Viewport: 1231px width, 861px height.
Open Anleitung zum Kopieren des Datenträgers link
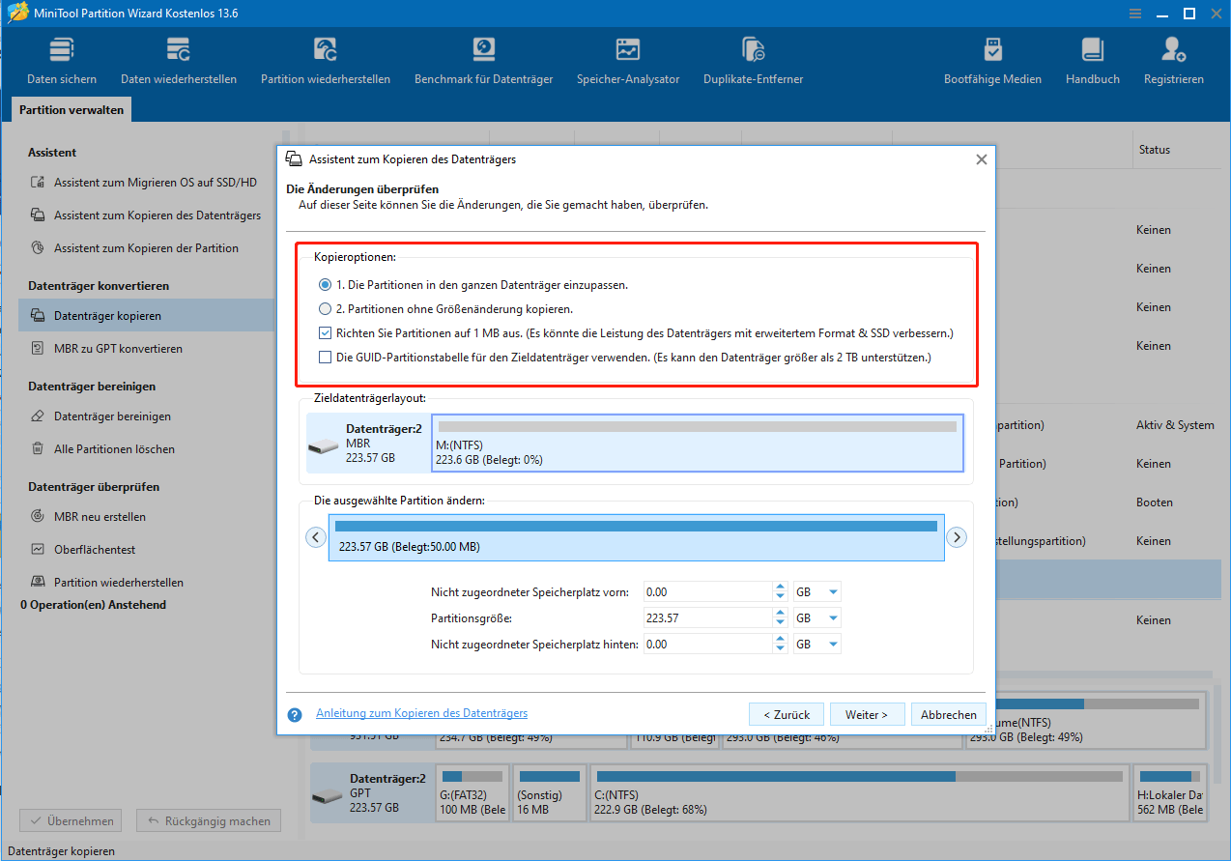[421, 713]
